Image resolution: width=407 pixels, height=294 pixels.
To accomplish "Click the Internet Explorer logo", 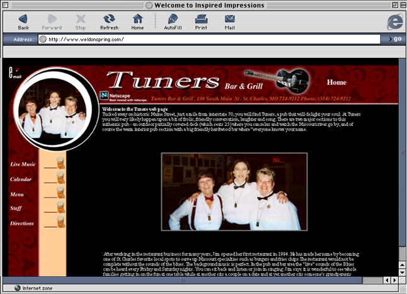I will pyautogui.click(x=394, y=22).
